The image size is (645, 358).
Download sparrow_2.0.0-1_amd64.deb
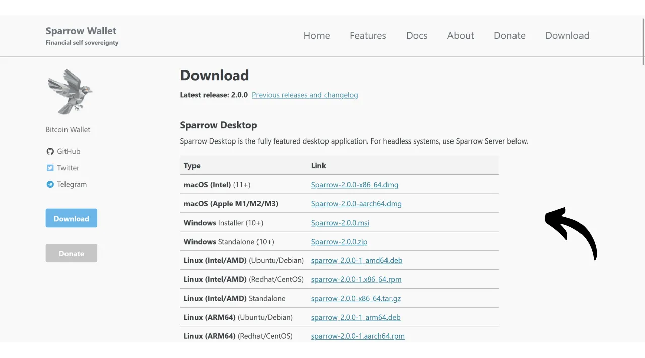click(x=357, y=260)
